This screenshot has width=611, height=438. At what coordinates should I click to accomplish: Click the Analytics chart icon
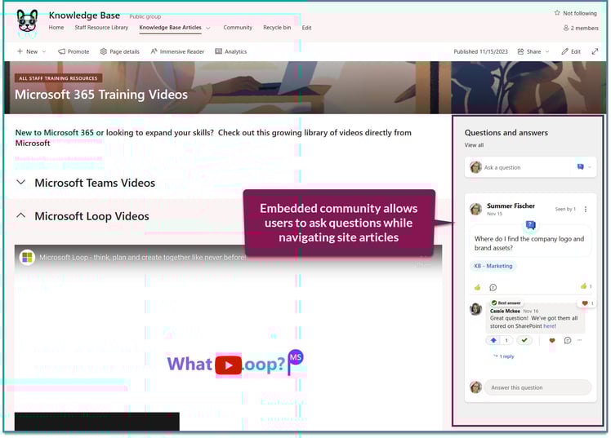click(x=219, y=51)
